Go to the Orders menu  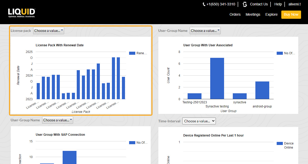(x=235, y=14)
